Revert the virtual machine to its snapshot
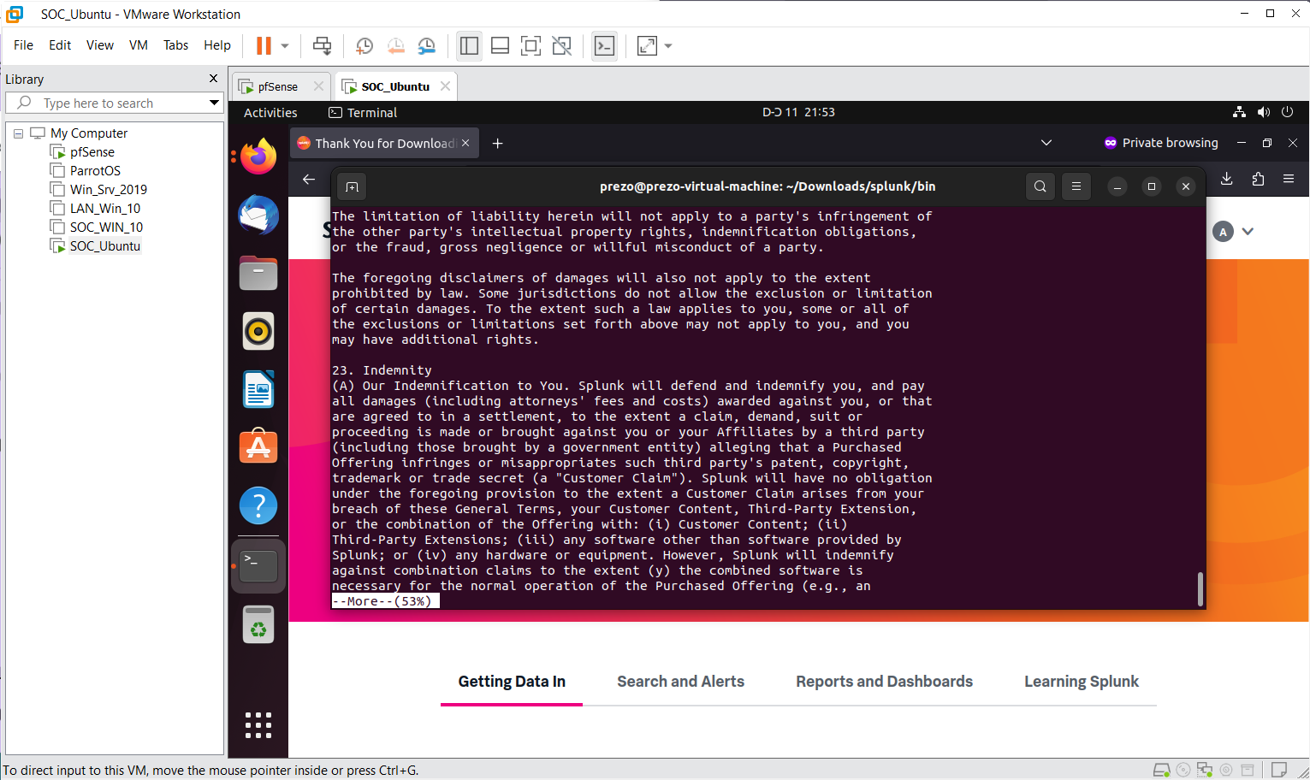Viewport: 1310px width, 780px height. click(395, 46)
